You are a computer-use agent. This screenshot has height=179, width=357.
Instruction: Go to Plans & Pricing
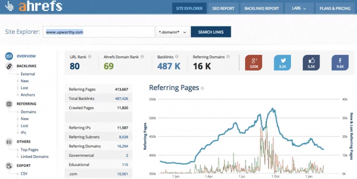point(335,8)
